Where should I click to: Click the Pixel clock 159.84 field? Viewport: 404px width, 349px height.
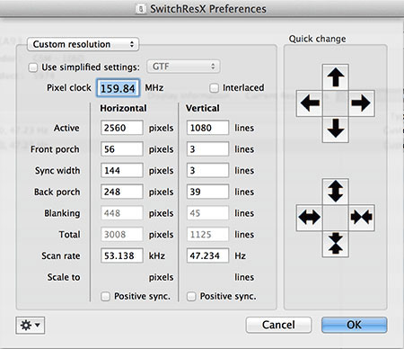[x=118, y=88]
